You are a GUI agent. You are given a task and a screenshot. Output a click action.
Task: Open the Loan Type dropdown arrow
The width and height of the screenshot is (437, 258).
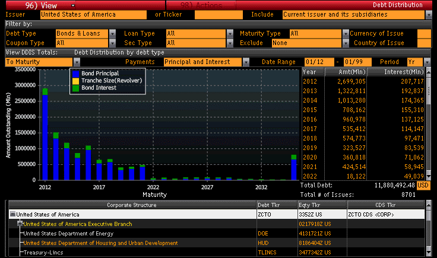230,34
